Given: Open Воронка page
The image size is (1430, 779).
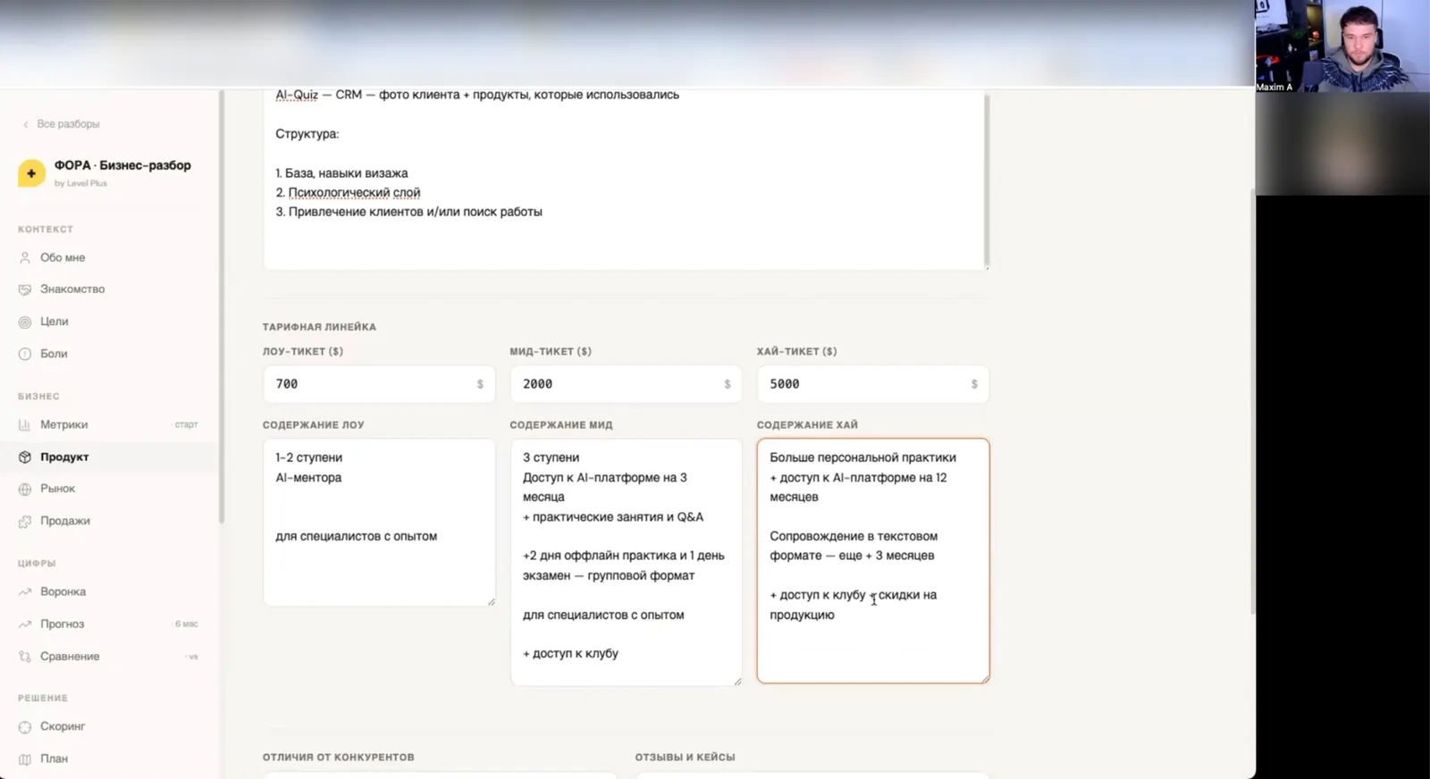Looking at the screenshot, I should 63,591.
